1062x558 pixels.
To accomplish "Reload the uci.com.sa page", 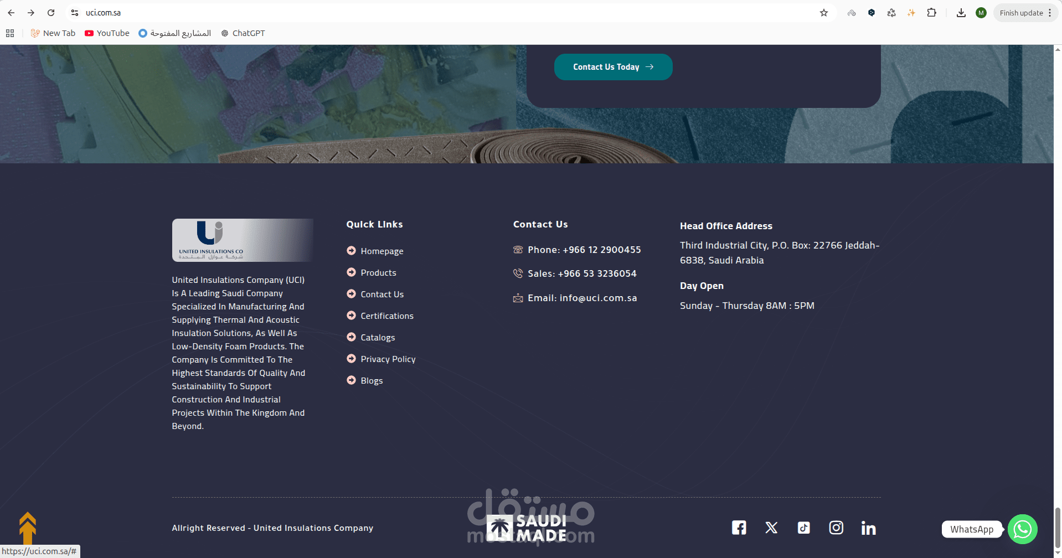I will pyautogui.click(x=51, y=13).
